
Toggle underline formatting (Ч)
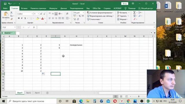[25, 18]
